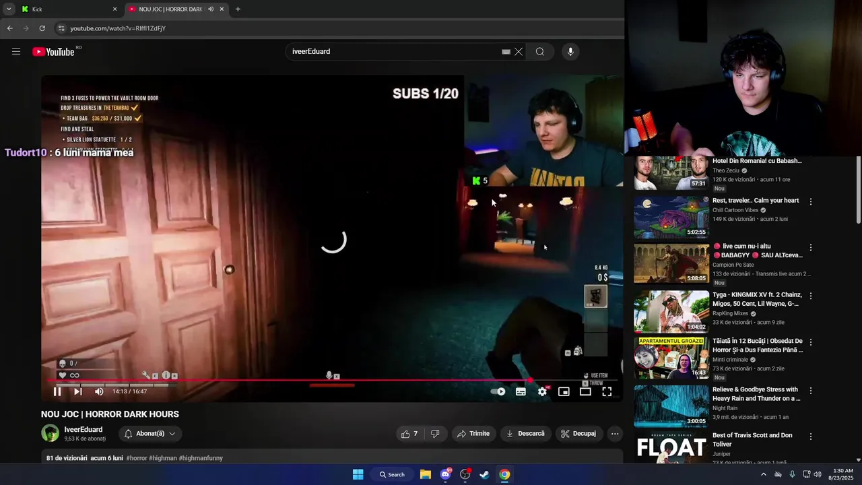This screenshot has height=485, width=862.
Task: Open the player settings gear
Action: pos(542,391)
